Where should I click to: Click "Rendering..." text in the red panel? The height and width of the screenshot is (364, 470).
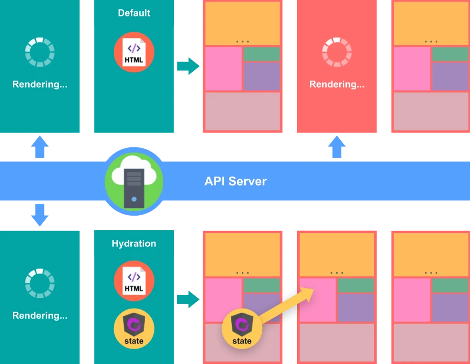[337, 84]
